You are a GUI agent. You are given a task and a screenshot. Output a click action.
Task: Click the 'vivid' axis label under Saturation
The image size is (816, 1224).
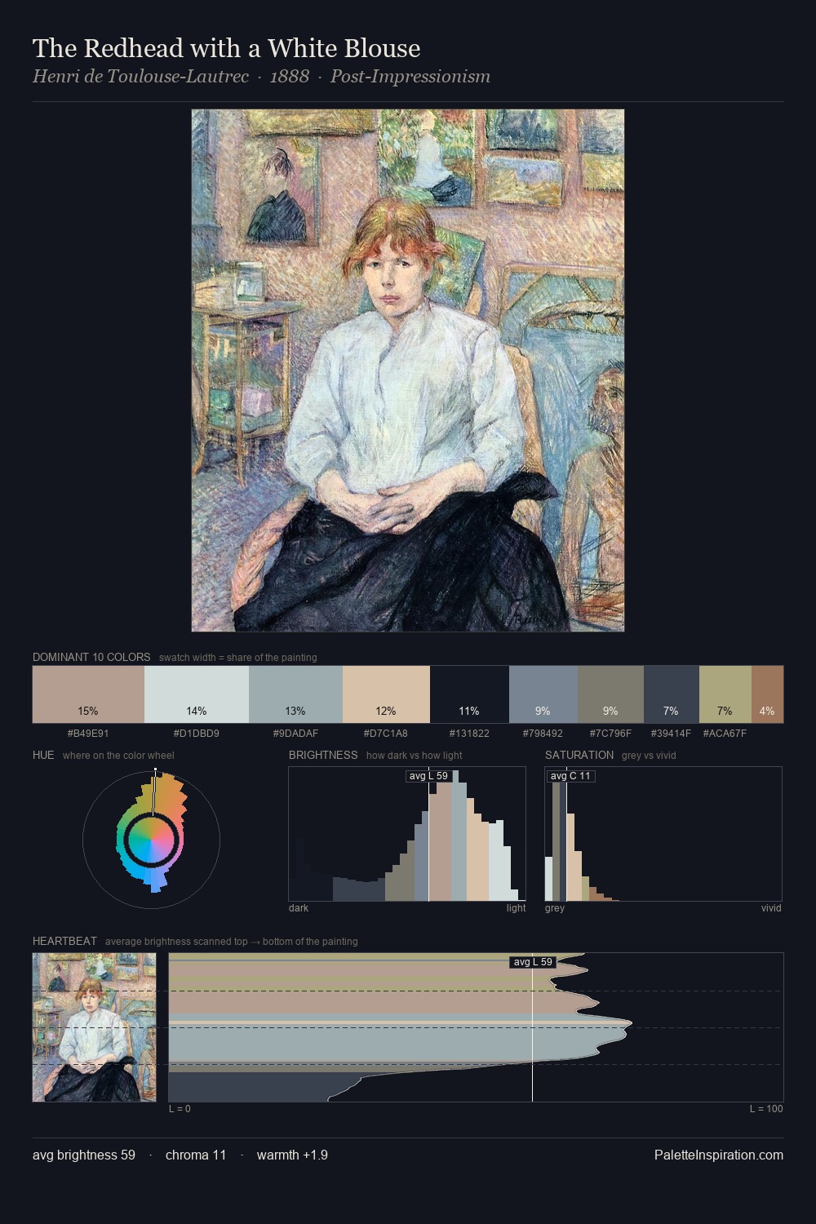[x=771, y=907]
